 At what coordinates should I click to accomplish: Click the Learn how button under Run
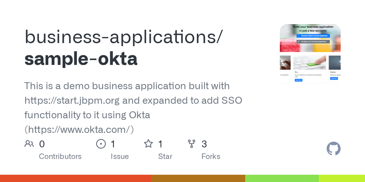point(298,80)
